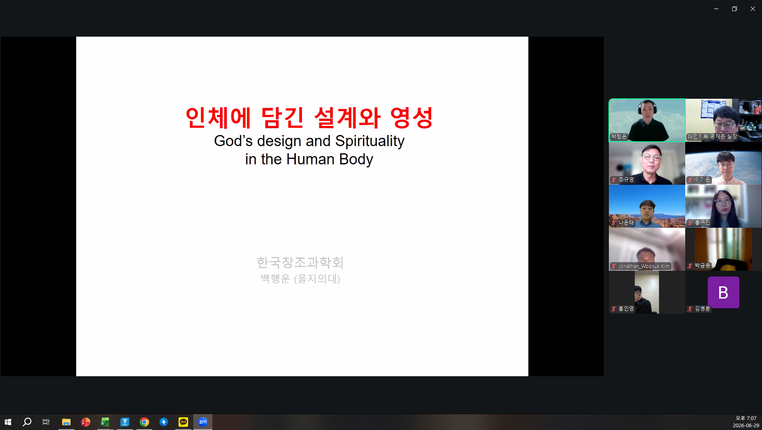Screen dimensions: 762x430
Task: Select 대전지부 명재춘 실장 video tile
Action: point(723,120)
